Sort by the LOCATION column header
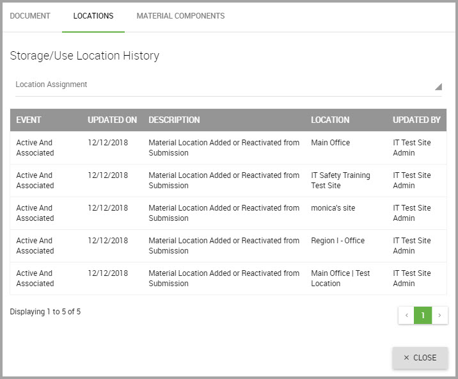 point(330,120)
